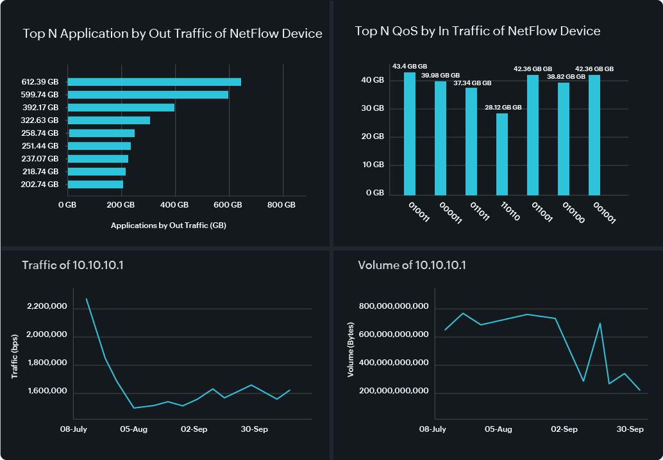Click the 43.4 GB value label
663x460 pixels.
(x=410, y=67)
